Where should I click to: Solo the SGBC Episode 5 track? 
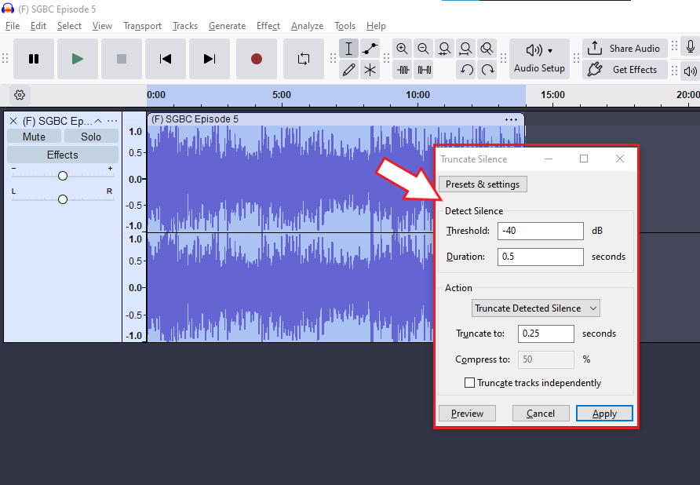click(91, 137)
